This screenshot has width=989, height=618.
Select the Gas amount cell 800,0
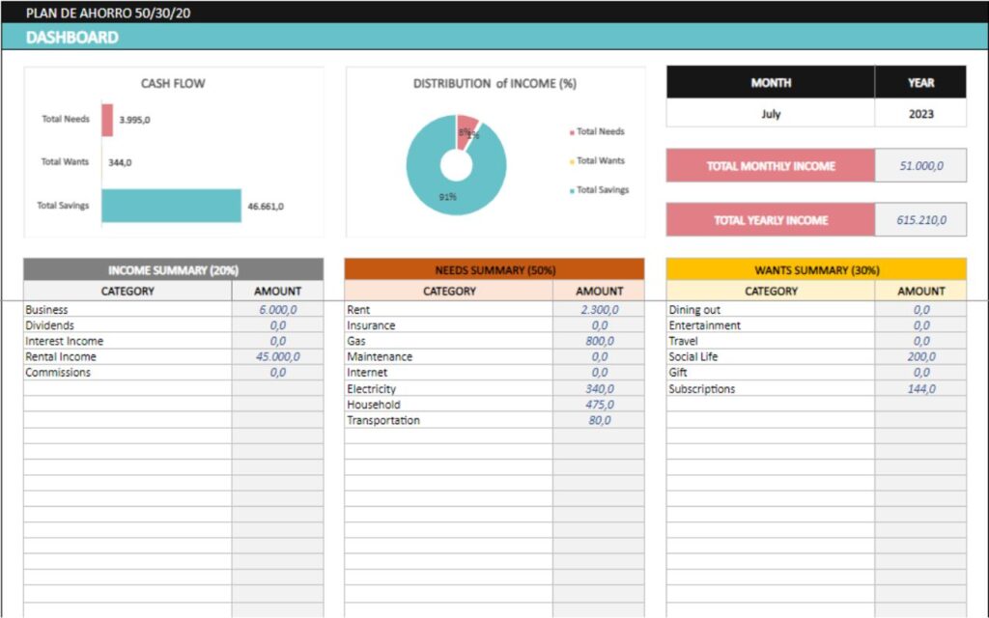point(599,341)
